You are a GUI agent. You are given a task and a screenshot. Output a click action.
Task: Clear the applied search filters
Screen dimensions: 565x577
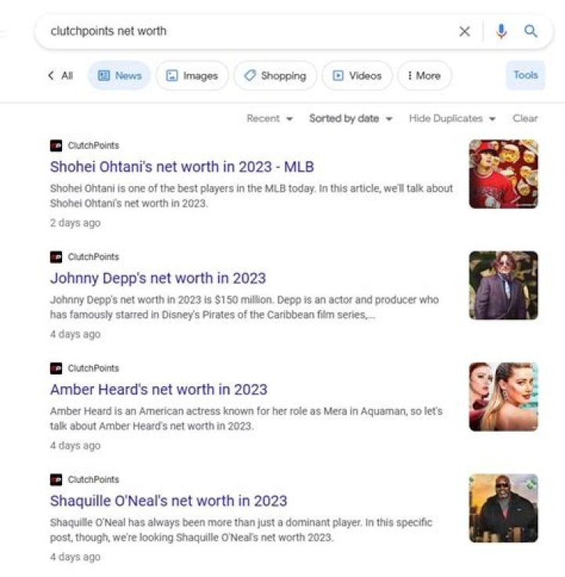[x=525, y=119]
